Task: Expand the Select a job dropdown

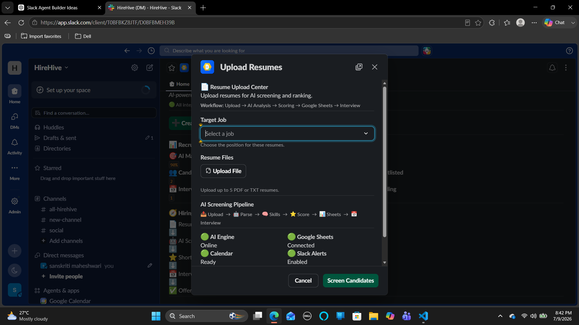Action: point(287,133)
